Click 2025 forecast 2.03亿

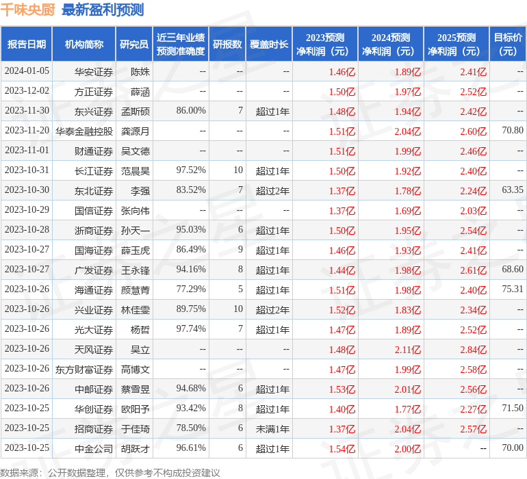[473, 211]
